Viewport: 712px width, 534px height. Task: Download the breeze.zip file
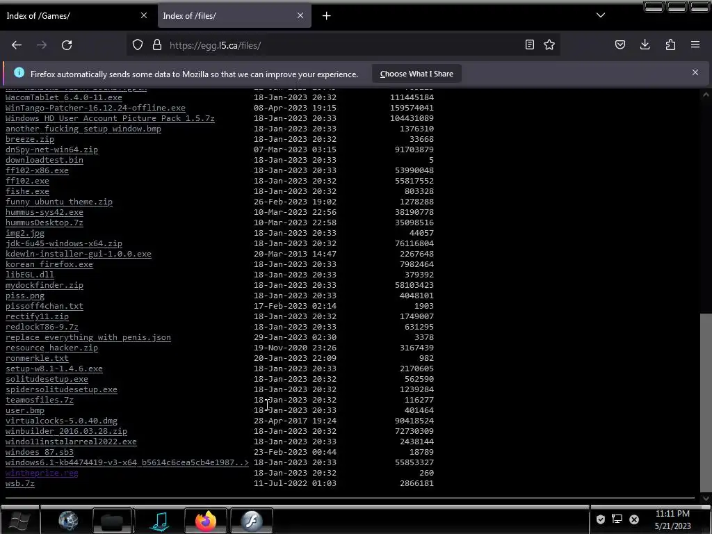29,139
